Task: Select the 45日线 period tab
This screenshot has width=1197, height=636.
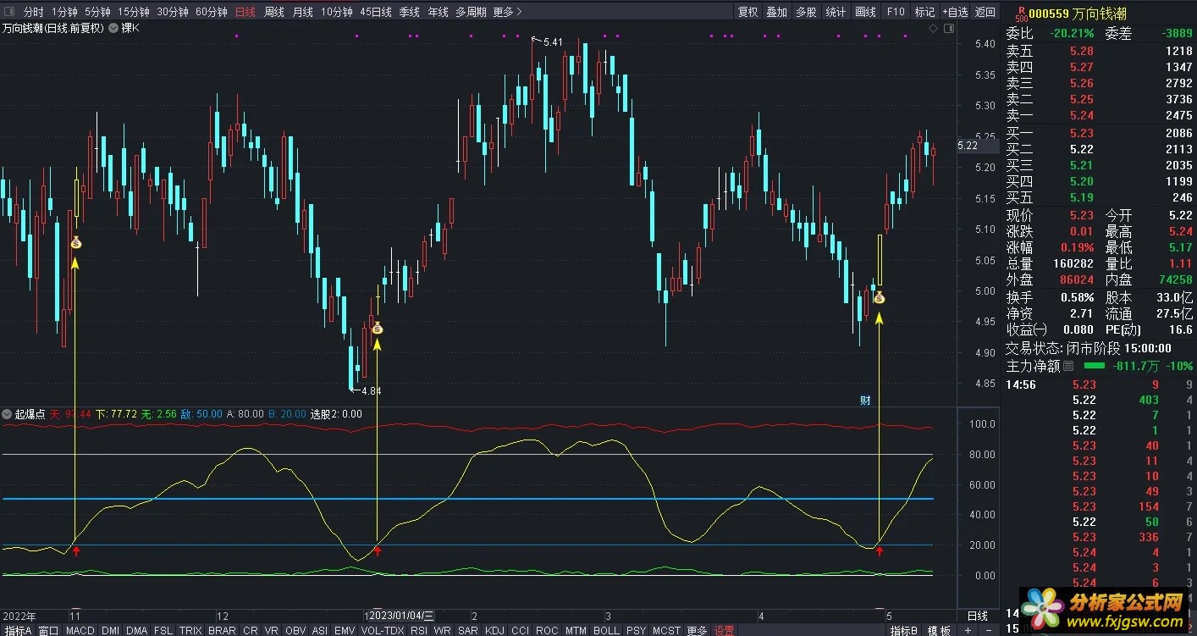Action: [376, 12]
